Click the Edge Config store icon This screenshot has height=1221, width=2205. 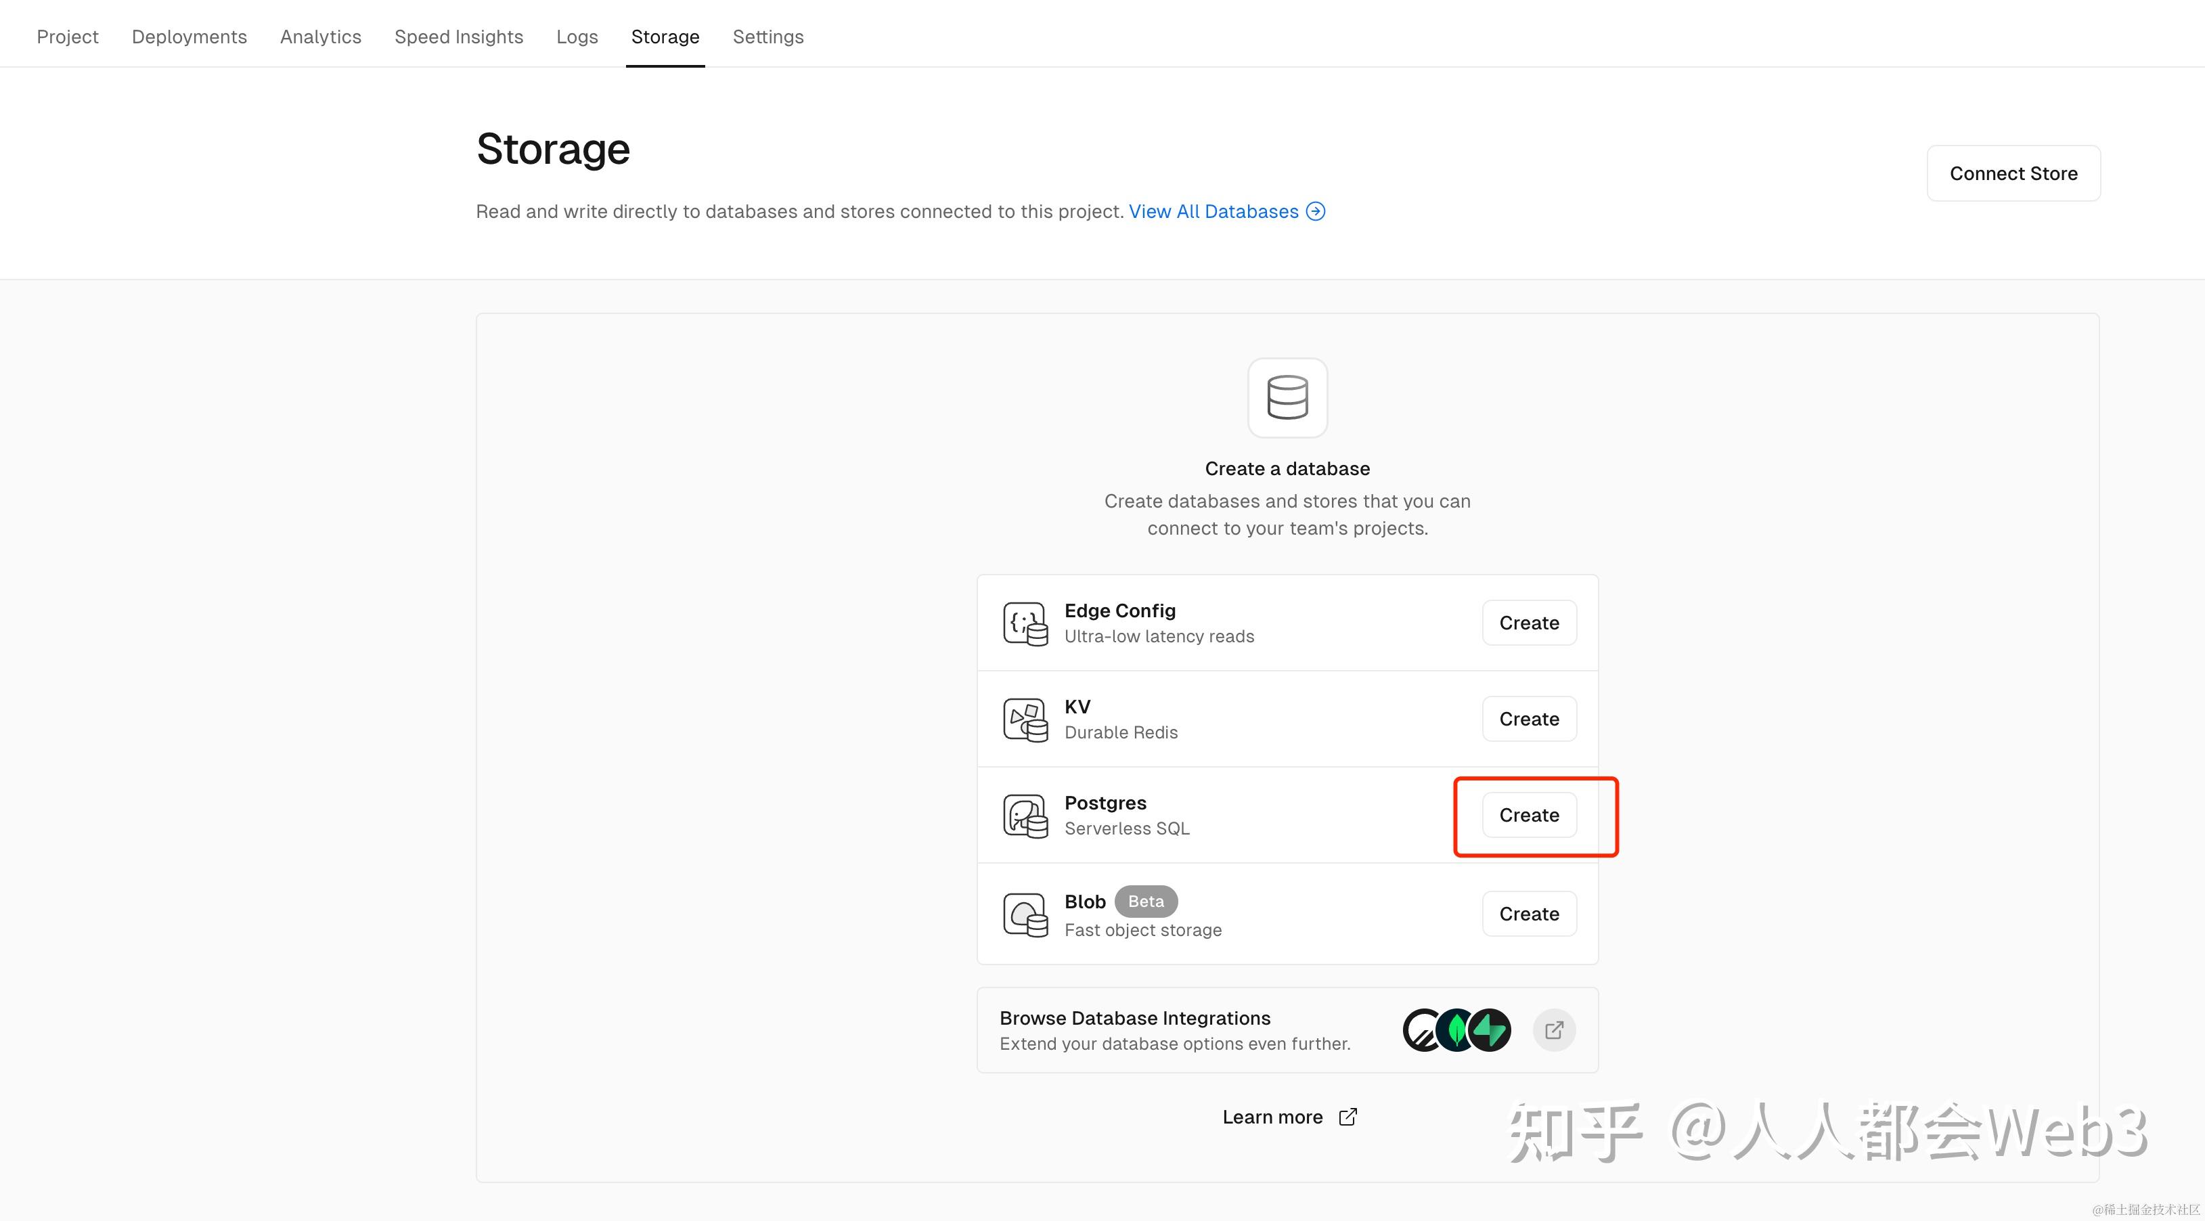[1025, 623]
